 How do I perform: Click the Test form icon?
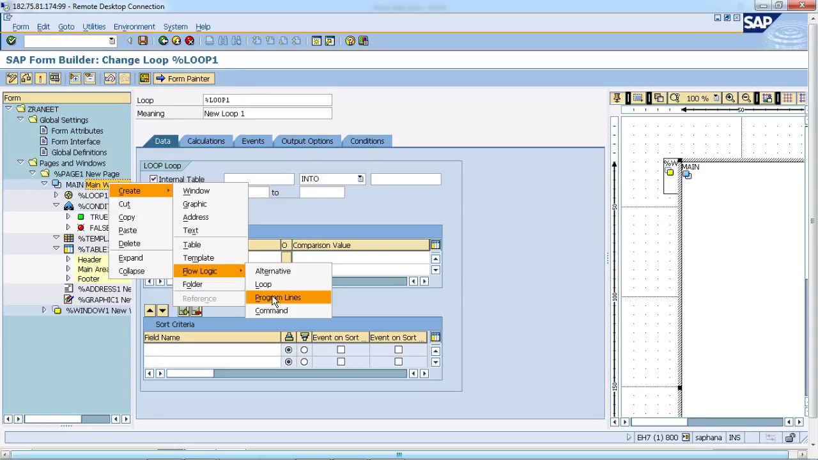55,79
